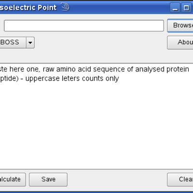Select the EMBOSS combo box label
This screenshot has width=193, height=193.
[x=10, y=42]
